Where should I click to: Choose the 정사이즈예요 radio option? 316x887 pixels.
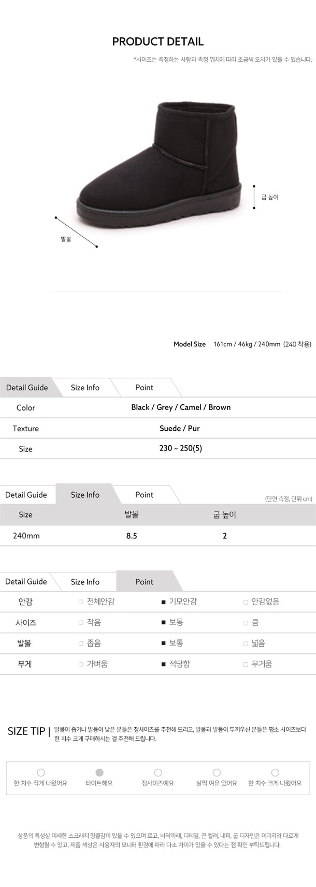[x=158, y=773]
